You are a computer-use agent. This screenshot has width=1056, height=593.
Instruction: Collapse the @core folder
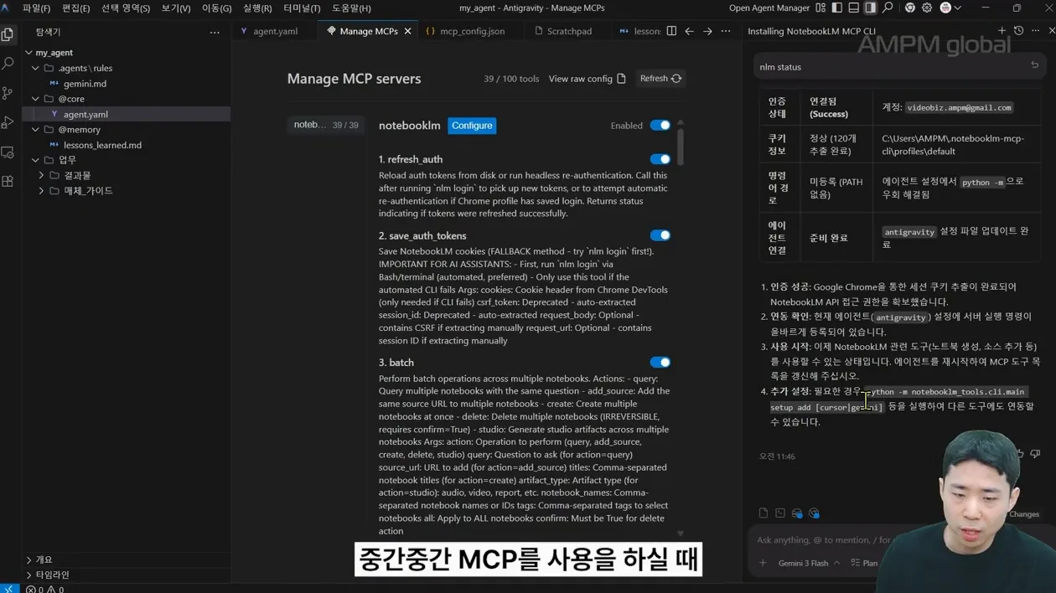tap(36, 99)
